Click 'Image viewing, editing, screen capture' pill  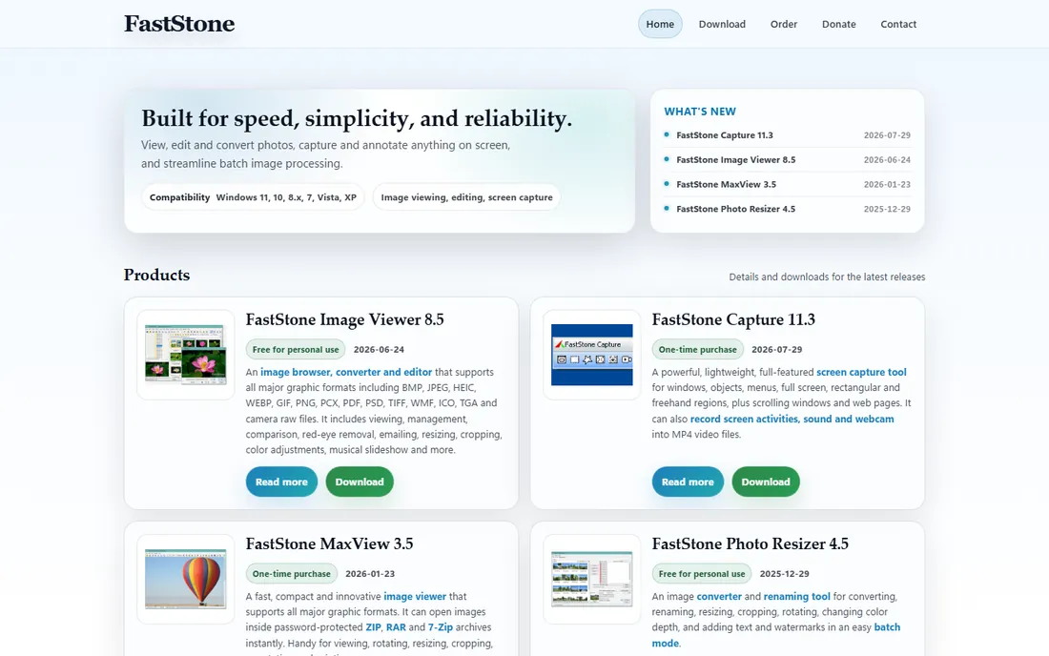coord(466,197)
